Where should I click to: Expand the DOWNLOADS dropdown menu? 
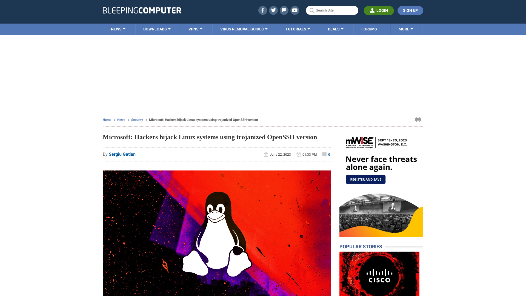click(x=157, y=29)
